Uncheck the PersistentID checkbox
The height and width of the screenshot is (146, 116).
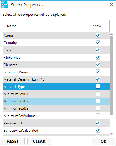click(x=98, y=123)
